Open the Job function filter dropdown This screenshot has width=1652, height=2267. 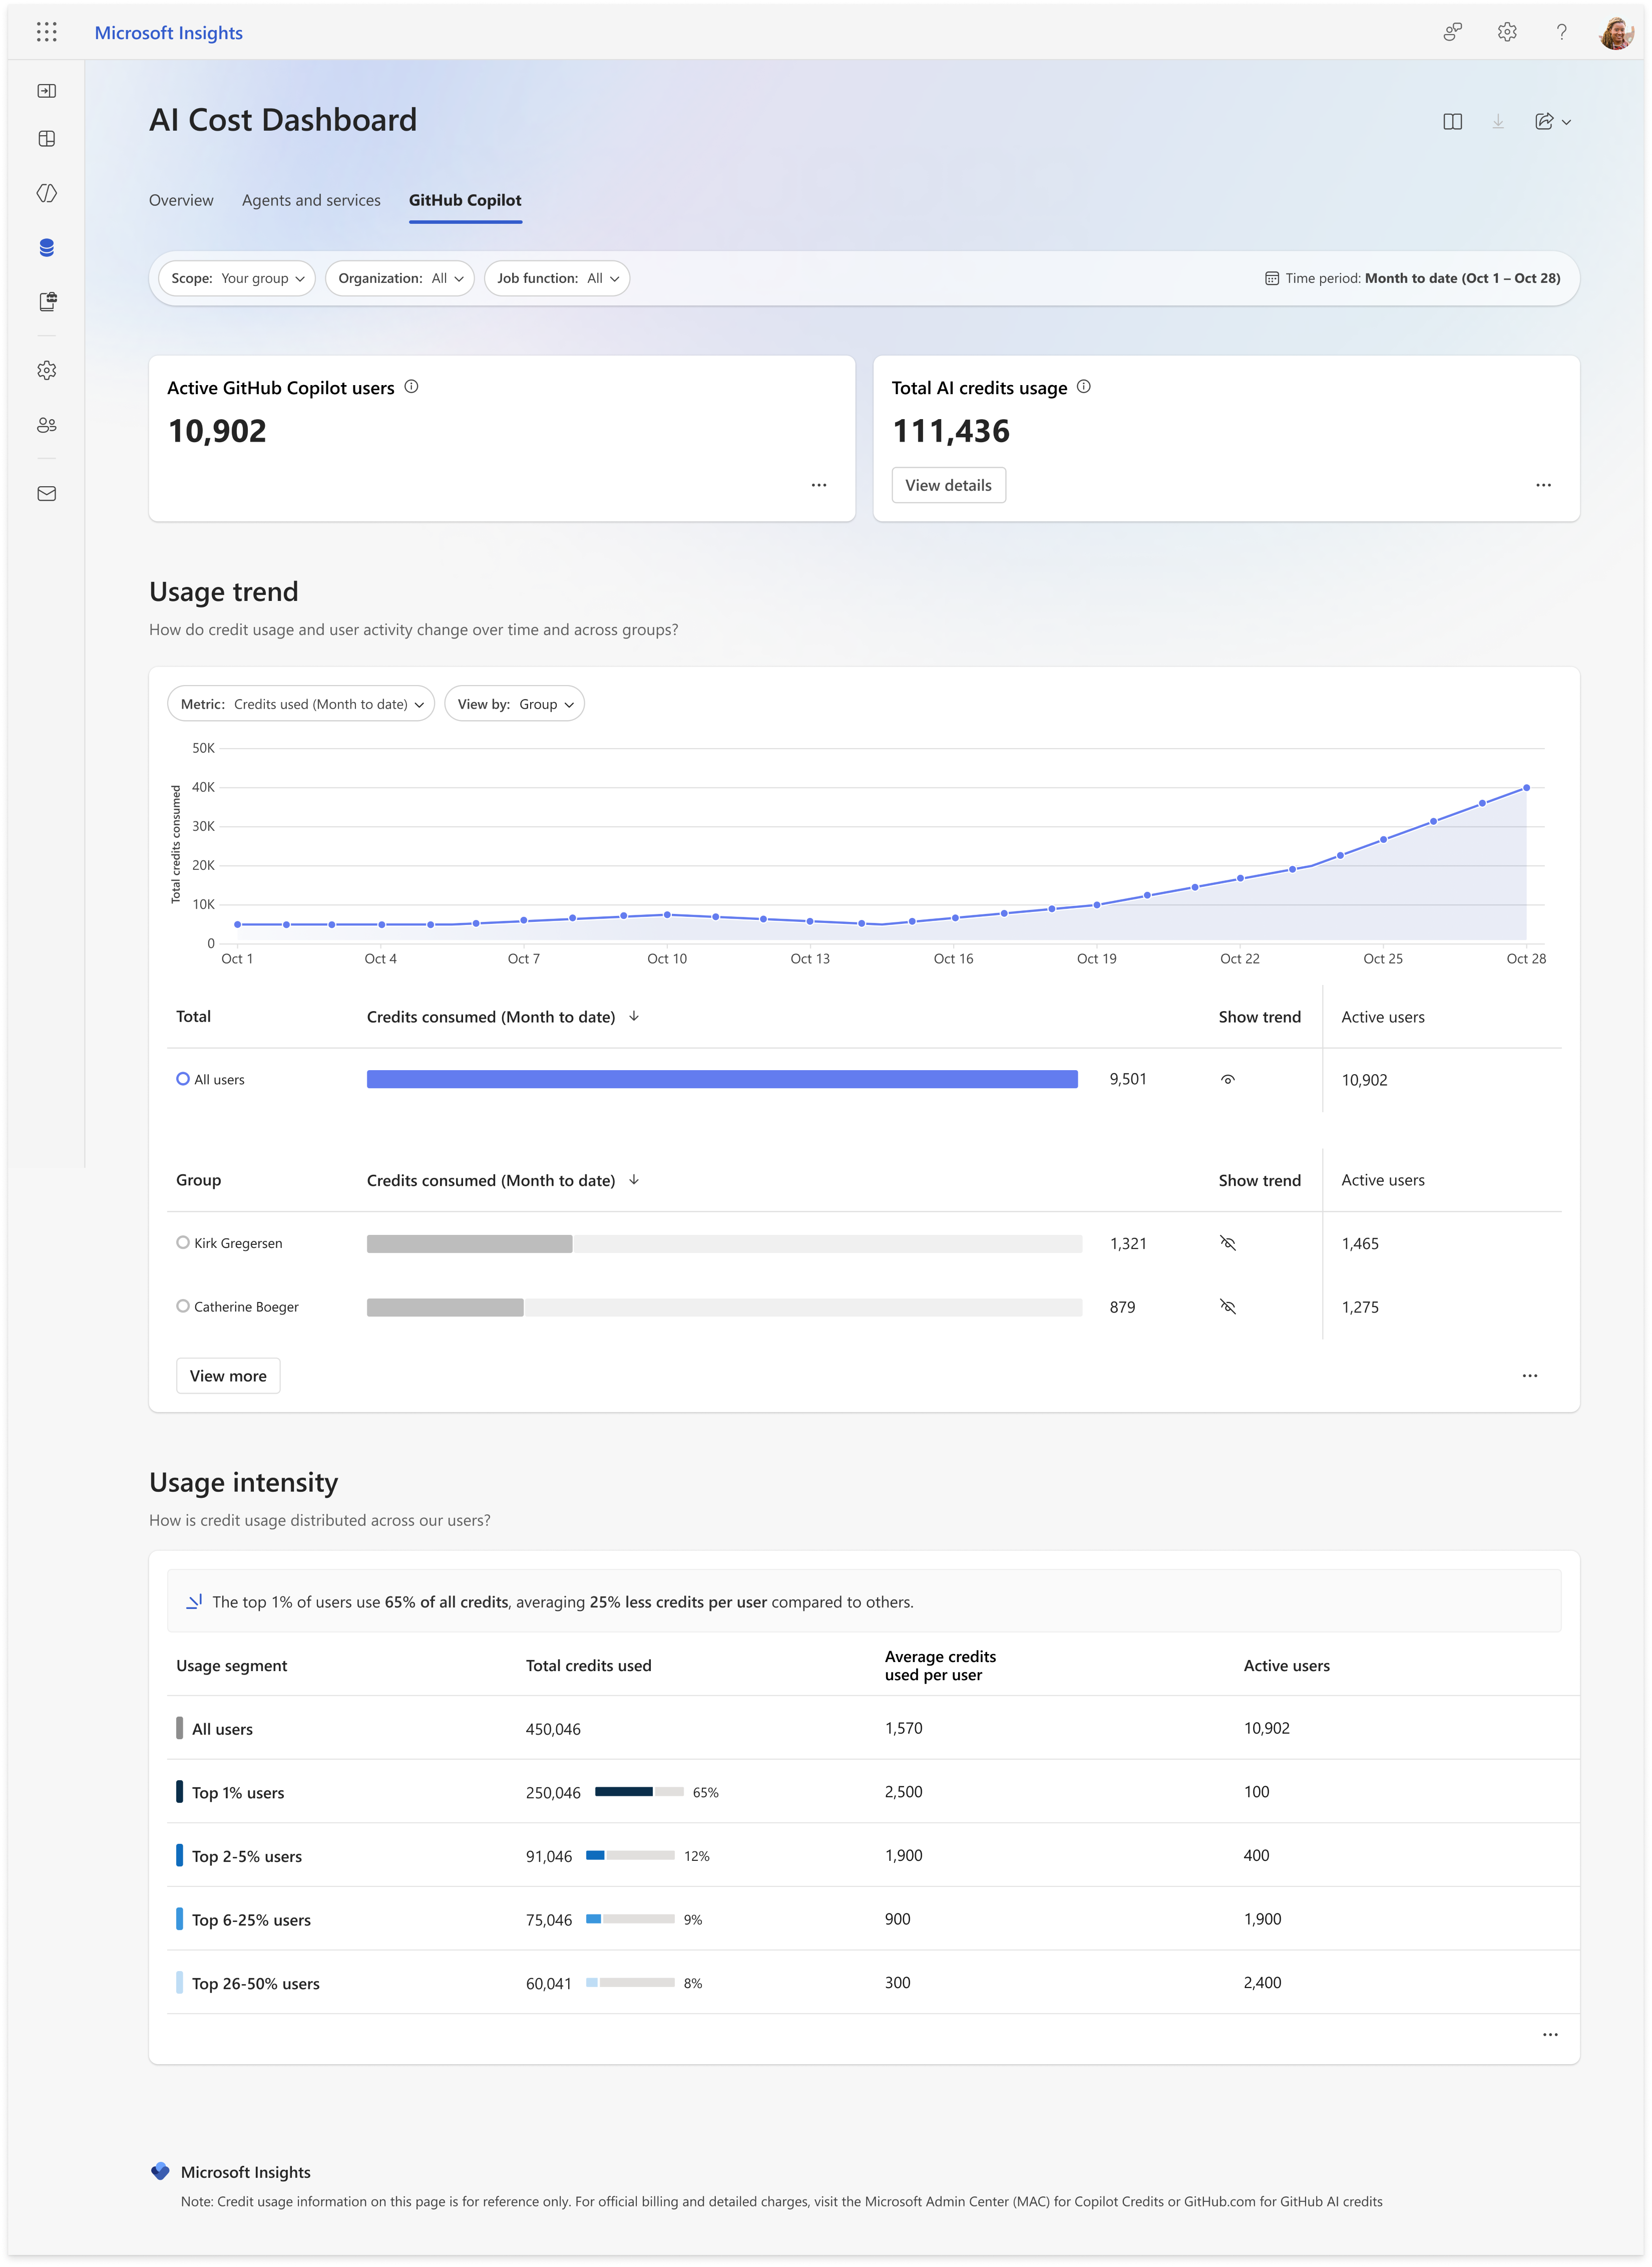click(x=557, y=278)
